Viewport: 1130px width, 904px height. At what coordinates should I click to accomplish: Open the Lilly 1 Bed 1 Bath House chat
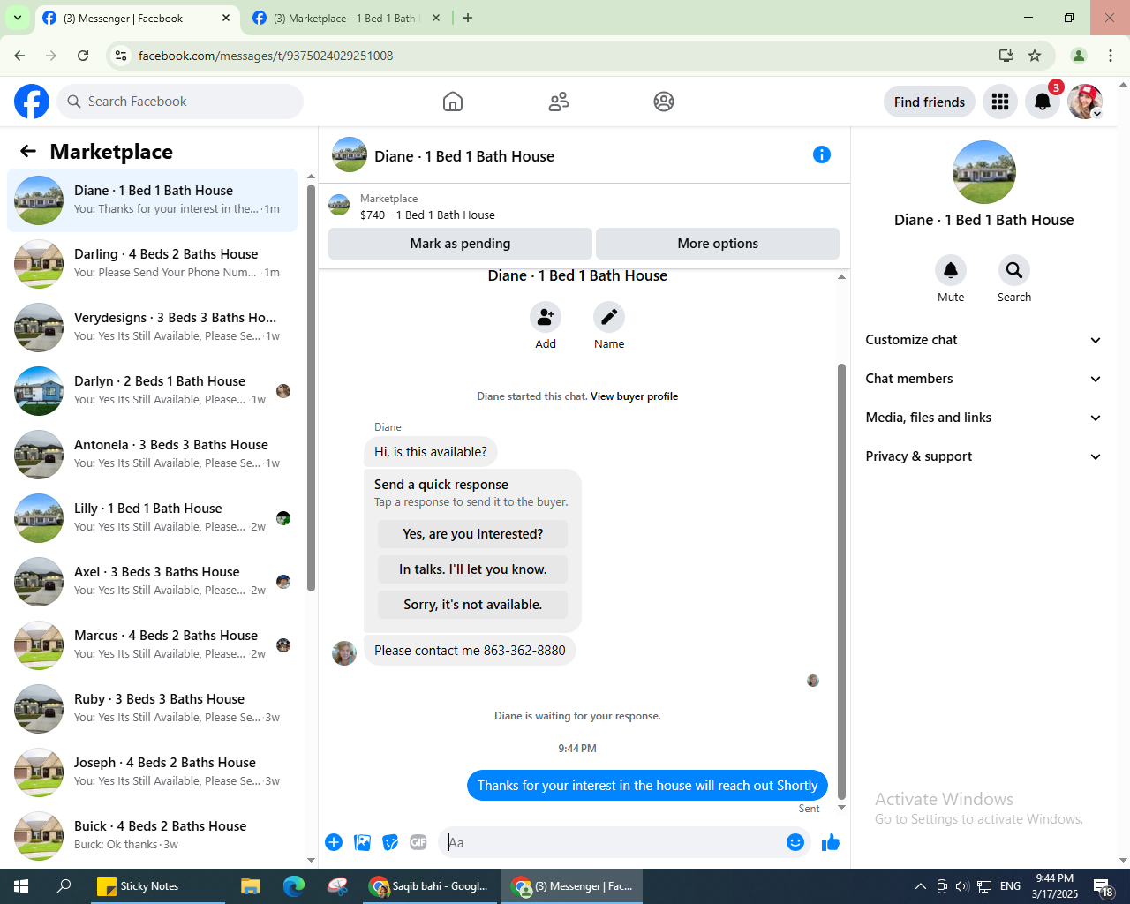(153, 518)
